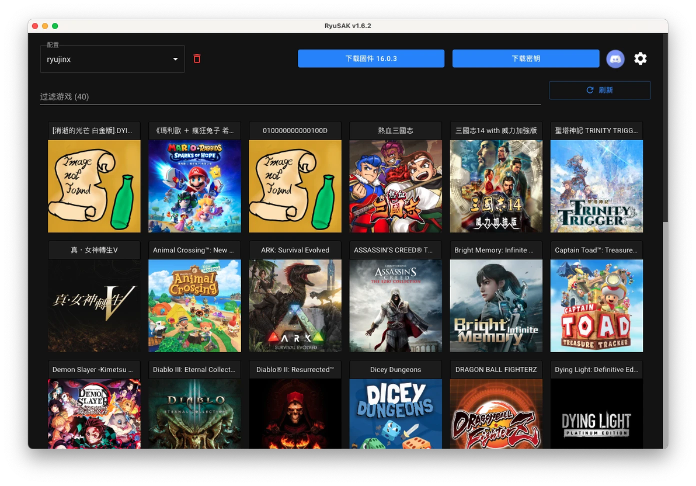Select the Animal Crossing New Horizons cover
Screen dimensions: 696x486
(x=195, y=306)
